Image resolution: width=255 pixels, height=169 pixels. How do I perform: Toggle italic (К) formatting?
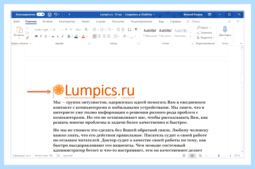coord(41,36)
